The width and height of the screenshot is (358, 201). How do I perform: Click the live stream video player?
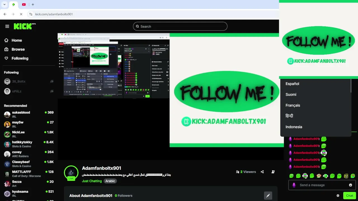pyautogui.click(x=171, y=96)
